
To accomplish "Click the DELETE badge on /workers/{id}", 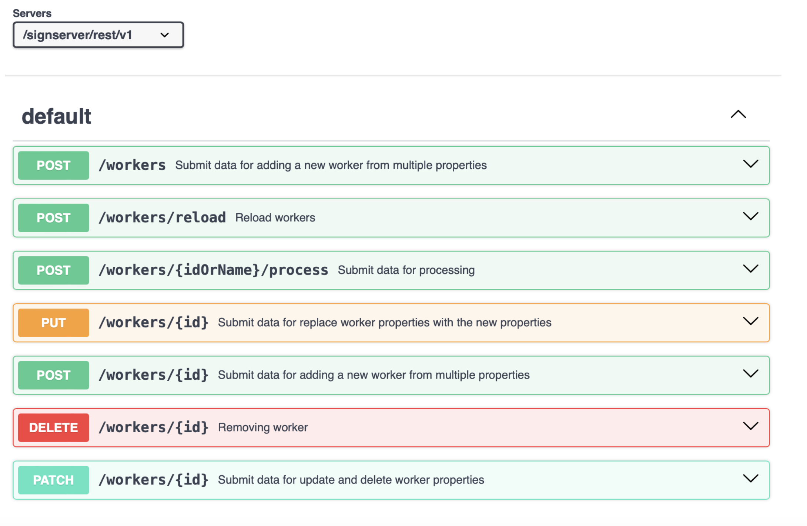I will coord(53,427).
